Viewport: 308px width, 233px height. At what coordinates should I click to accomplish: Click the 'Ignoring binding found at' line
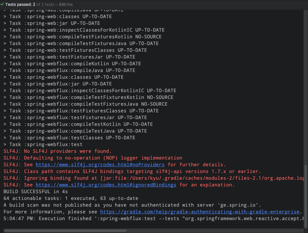[x=154, y=178]
